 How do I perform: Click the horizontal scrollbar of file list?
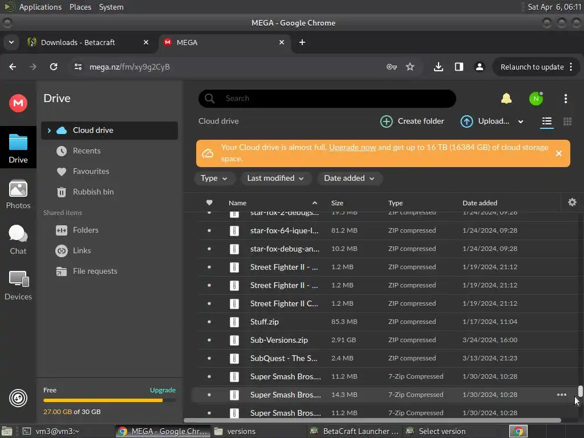coord(372,420)
